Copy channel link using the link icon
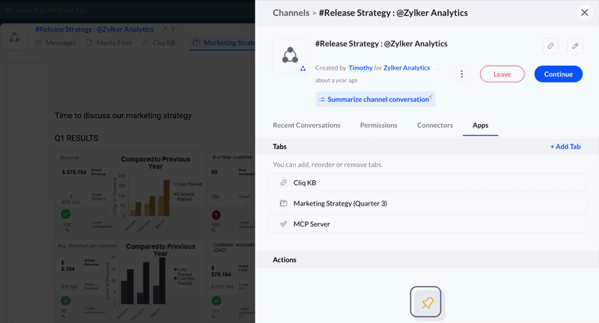The image size is (599, 323). tap(550, 46)
